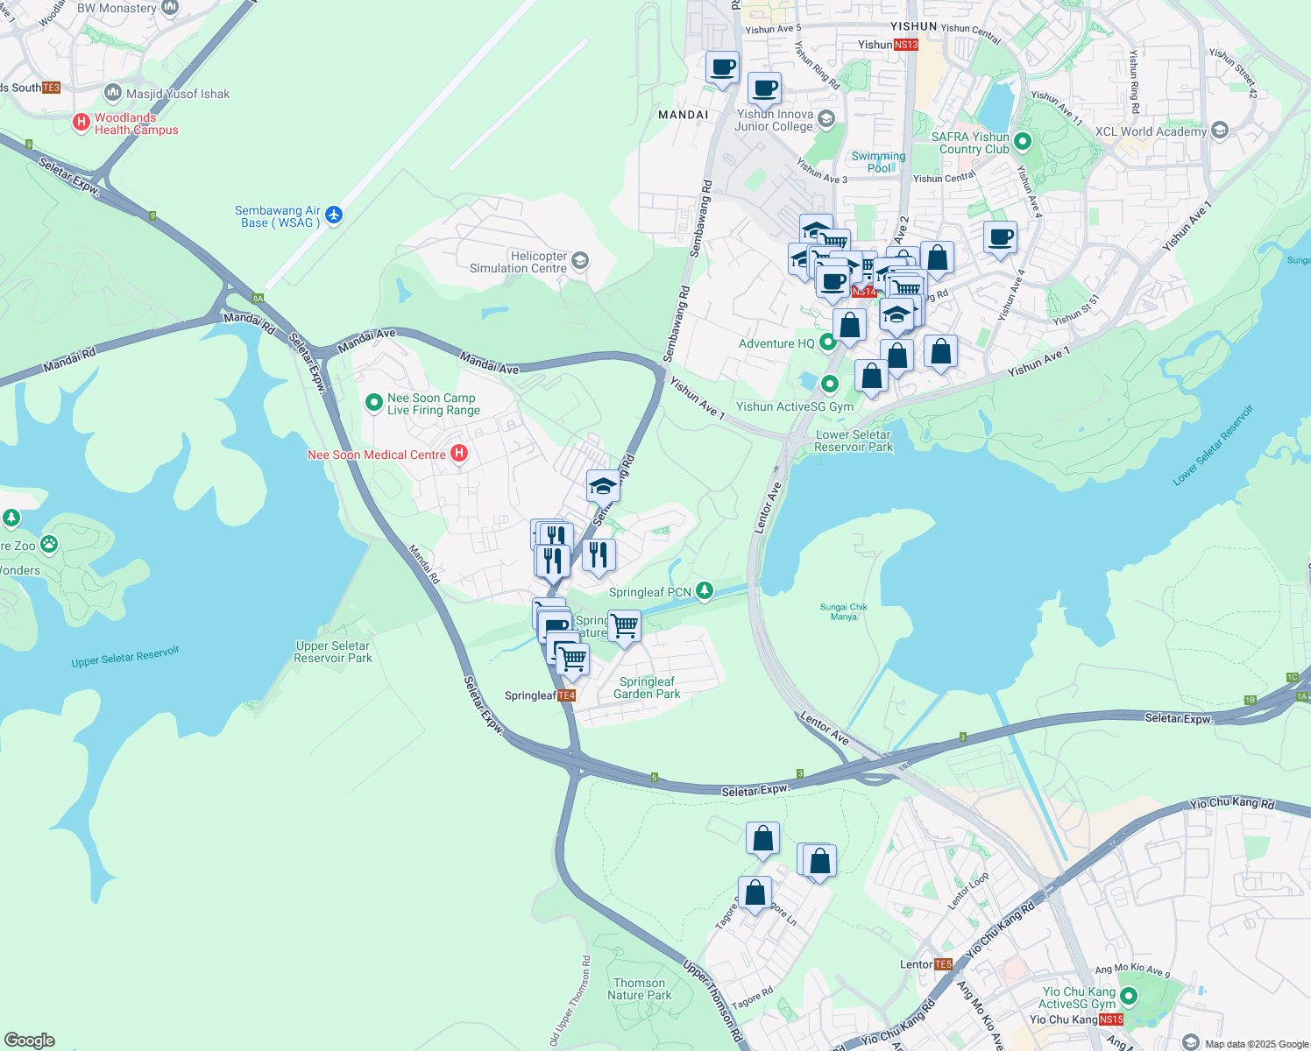Click the Masjid Yusof Ishak mosque icon
The image size is (1311, 1051).
click(x=113, y=93)
